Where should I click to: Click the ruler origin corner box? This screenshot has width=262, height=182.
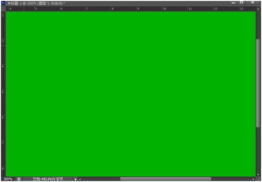[x=3, y=9]
